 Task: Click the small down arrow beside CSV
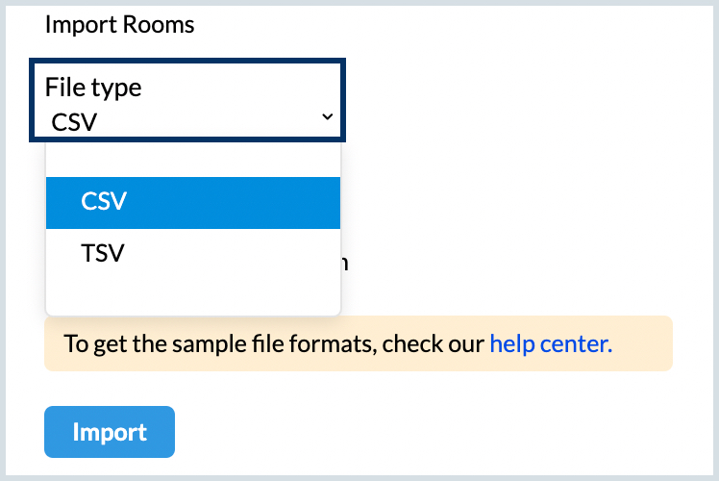coord(327,116)
